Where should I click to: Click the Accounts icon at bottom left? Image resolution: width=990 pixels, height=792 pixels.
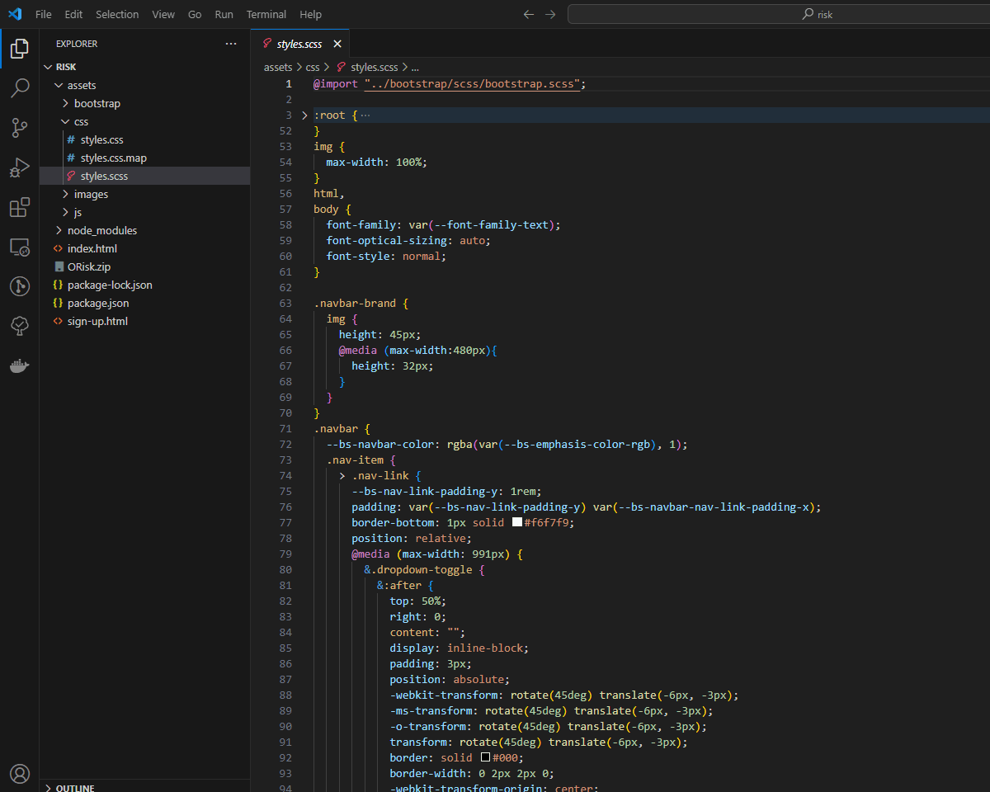click(x=20, y=773)
